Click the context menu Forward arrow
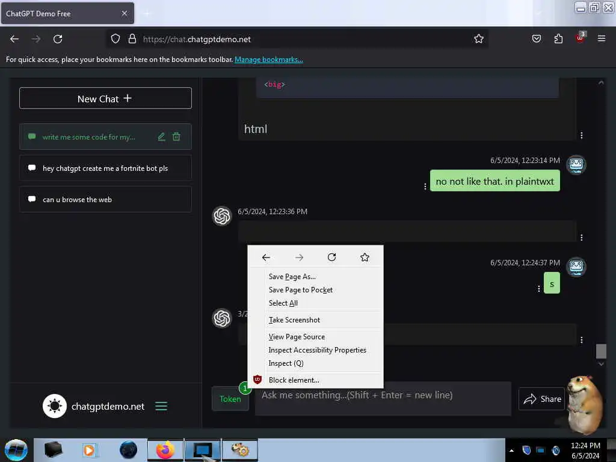The height and width of the screenshot is (462, 616). tap(299, 257)
